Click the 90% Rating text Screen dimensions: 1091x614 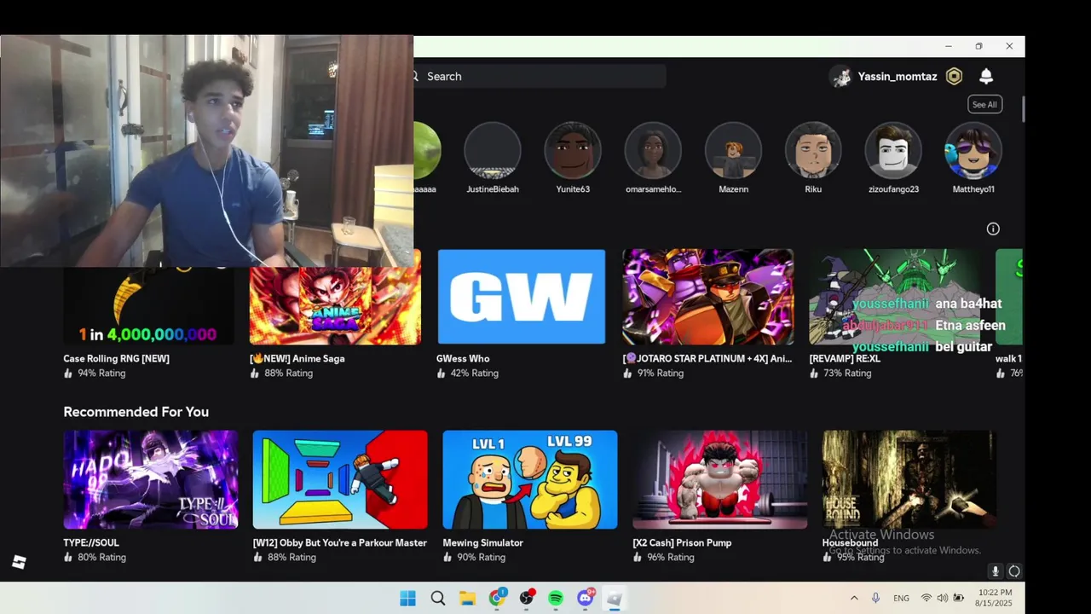pyautogui.click(x=482, y=558)
